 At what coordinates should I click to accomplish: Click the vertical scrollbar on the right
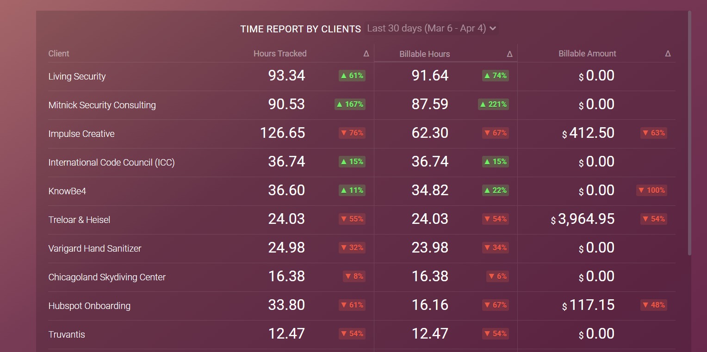(x=689, y=134)
